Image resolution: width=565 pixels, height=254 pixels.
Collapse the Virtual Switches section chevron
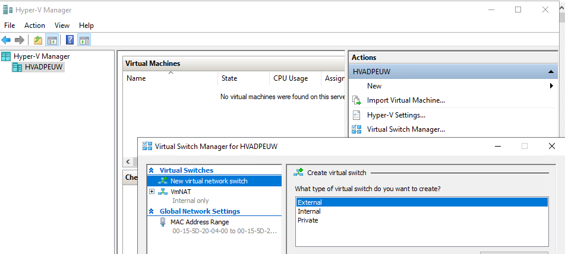click(x=151, y=170)
